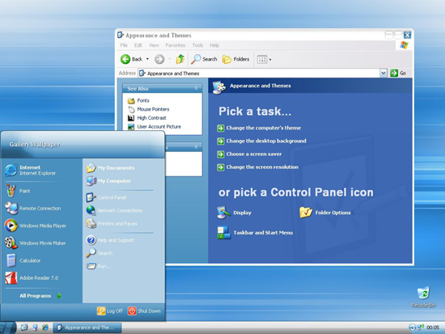Click Appearance and Themes taskbar button
This screenshot has width=445, height=334.
coord(87,328)
